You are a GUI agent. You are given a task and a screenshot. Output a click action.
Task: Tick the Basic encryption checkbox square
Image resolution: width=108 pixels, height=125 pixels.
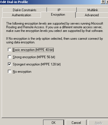click(9, 50)
